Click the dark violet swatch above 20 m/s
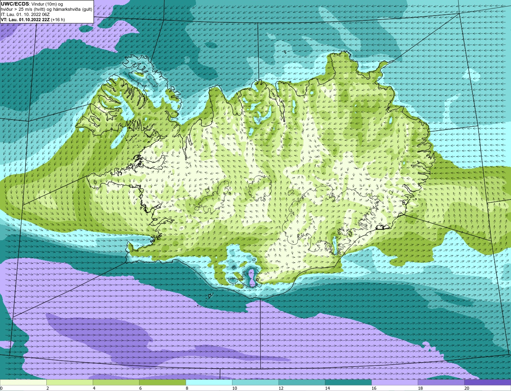 coord(488,382)
